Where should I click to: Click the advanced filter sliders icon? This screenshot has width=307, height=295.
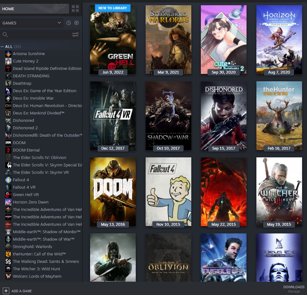75,35
